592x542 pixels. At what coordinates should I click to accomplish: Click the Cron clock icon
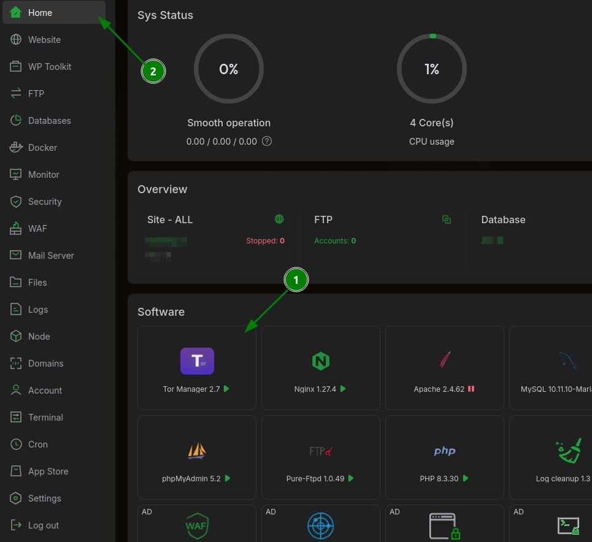(x=15, y=445)
